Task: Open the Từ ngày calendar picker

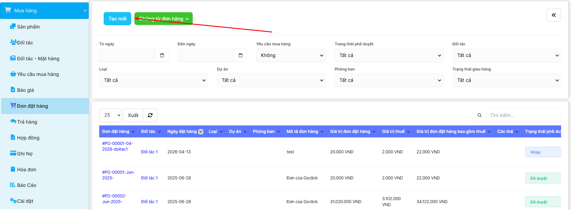Action: [x=162, y=55]
